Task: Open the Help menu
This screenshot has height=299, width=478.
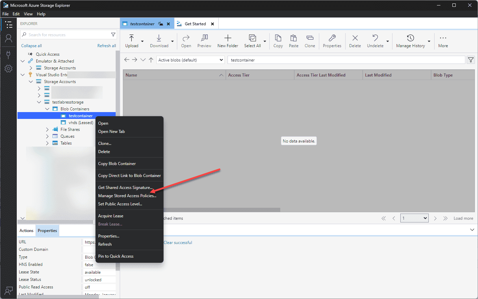Action: pos(41,14)
